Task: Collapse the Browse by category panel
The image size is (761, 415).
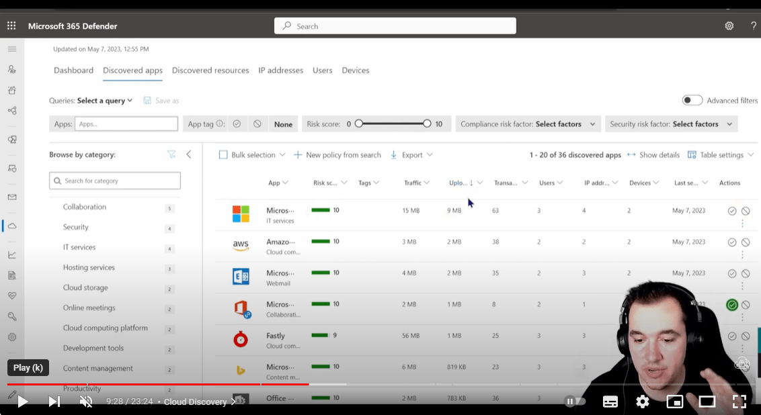Action: 189,154
